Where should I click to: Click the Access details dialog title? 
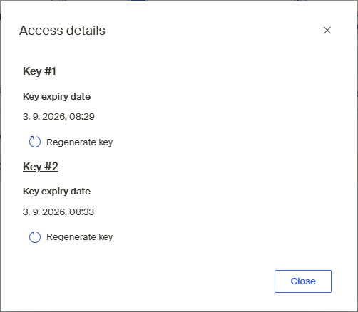pyautogui.click(x=62, y=31)
